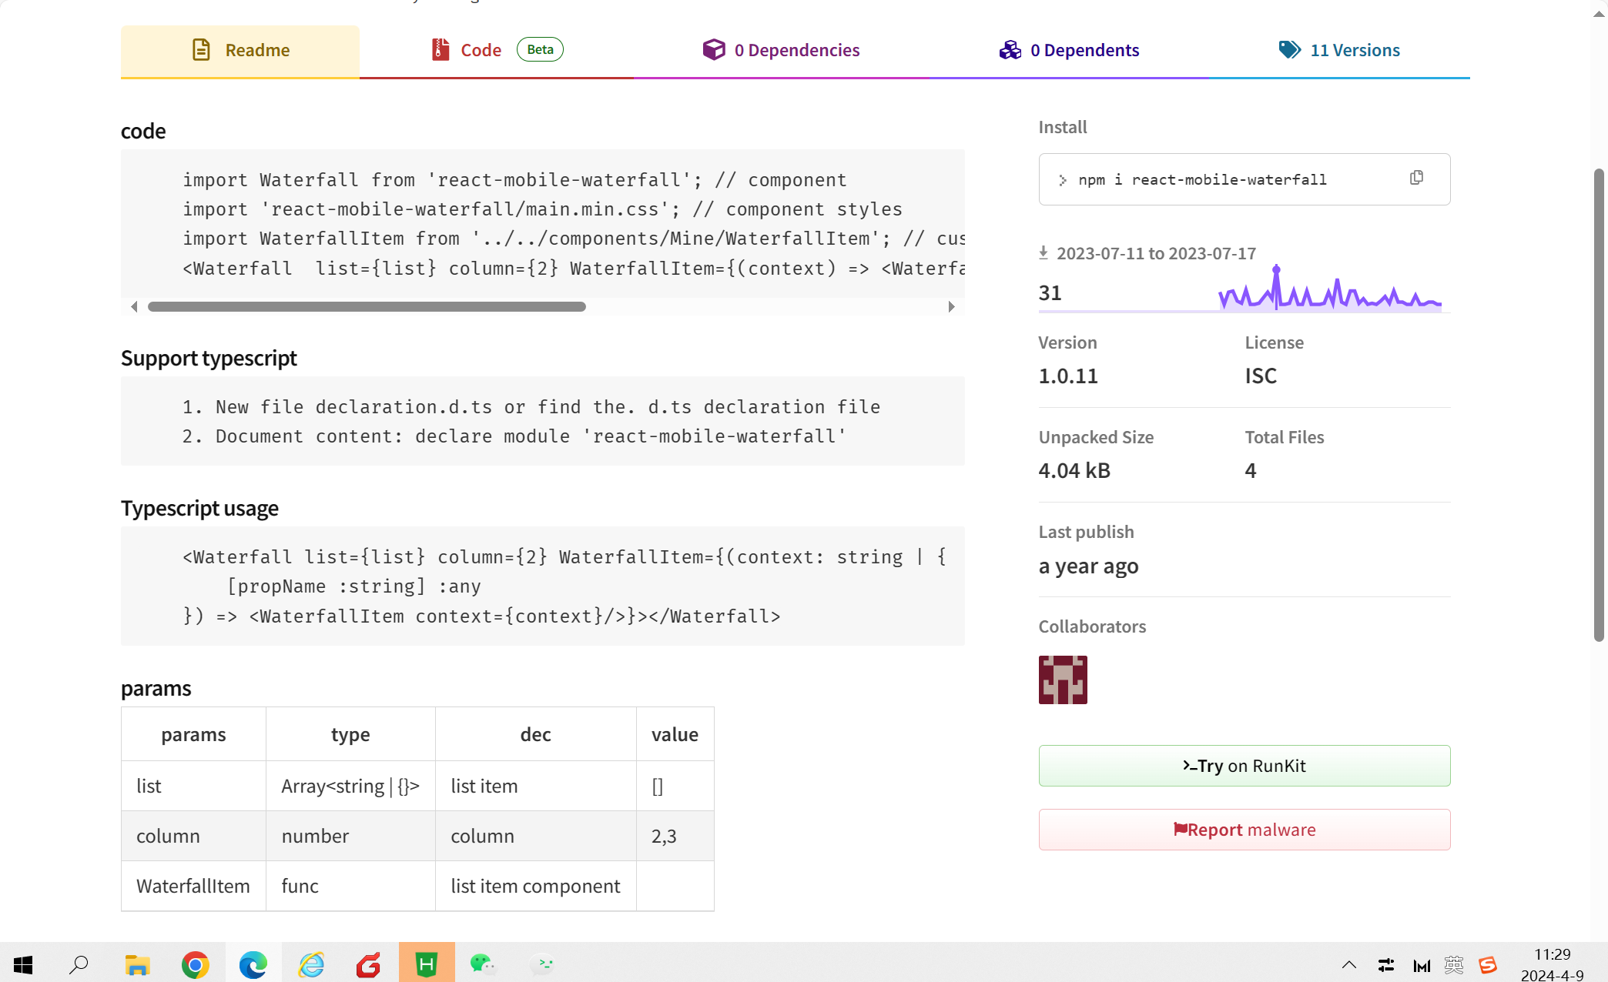Click the download arrow icon beside the date range
1608x982 pixels.
[1044, 252]
